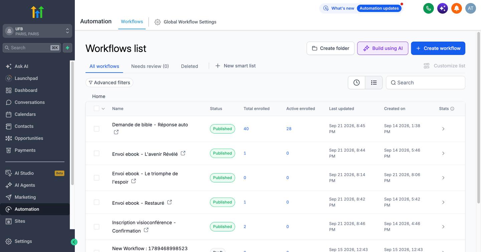Screen dimensions: 481x252
Task: Expand stats for Inscription visioconférence workflow
Action: tap(443, 227)
